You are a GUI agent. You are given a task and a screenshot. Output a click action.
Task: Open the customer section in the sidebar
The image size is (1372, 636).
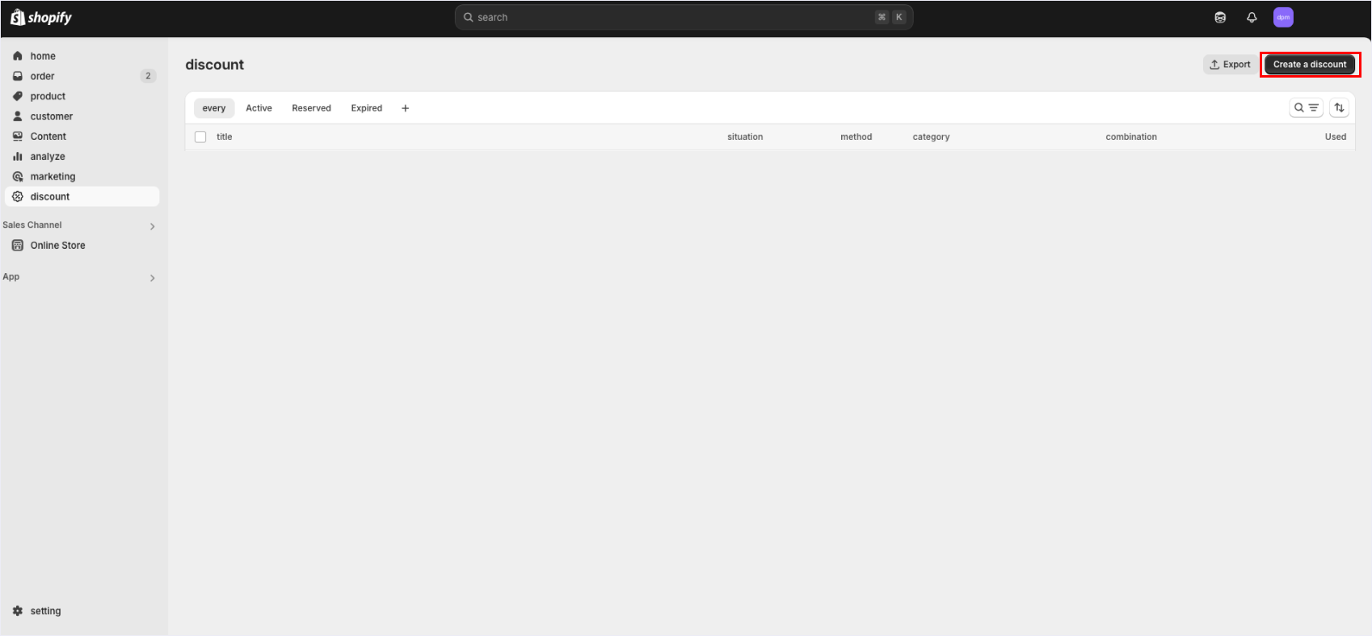pyautogui.click(x=82, y=116)
